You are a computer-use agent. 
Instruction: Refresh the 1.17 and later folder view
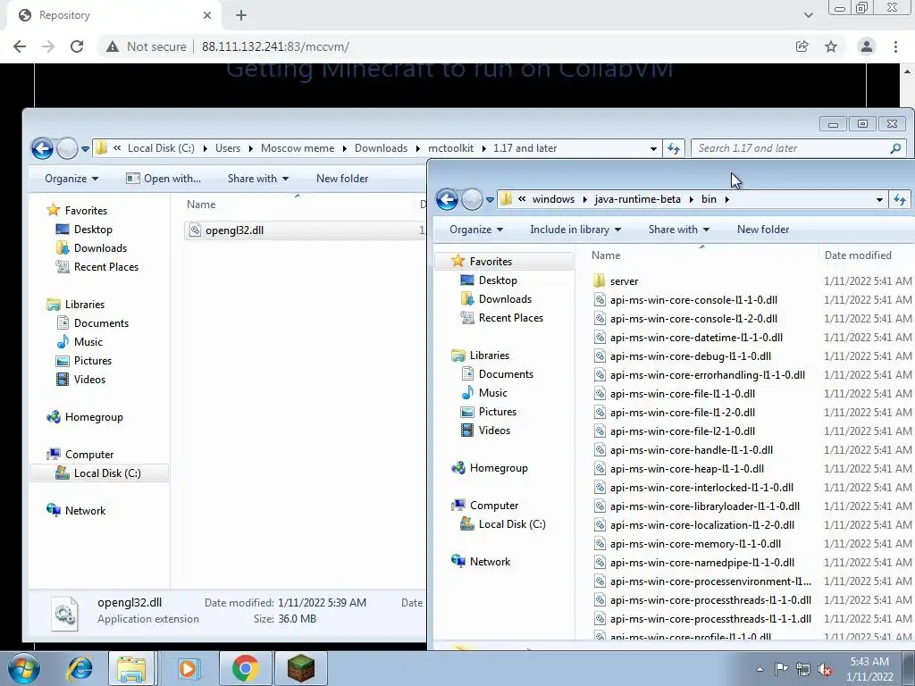(x=674, y=149)
